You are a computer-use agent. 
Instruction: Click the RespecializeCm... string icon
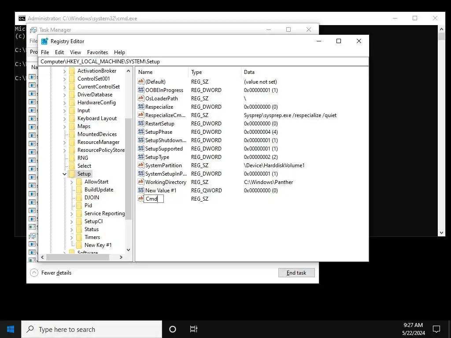(140, 115)
